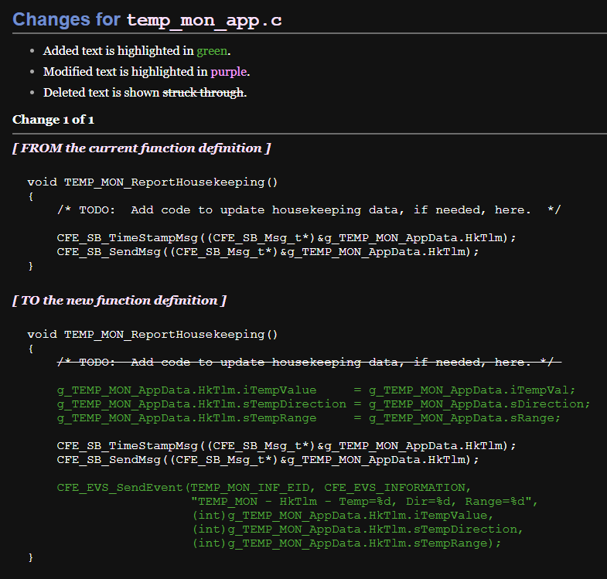Click the 'FROM the current function definition' header
The width and height of the screenshot is (607, 579).
[x=142, y=148]
